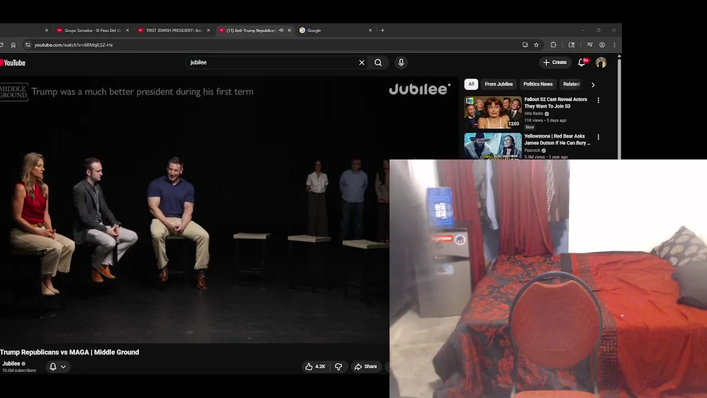Close the FIRST JEWISH PRESIDENT tab
Screen dimensions: 707x398
pyautogui.click(x=208, y=30)
